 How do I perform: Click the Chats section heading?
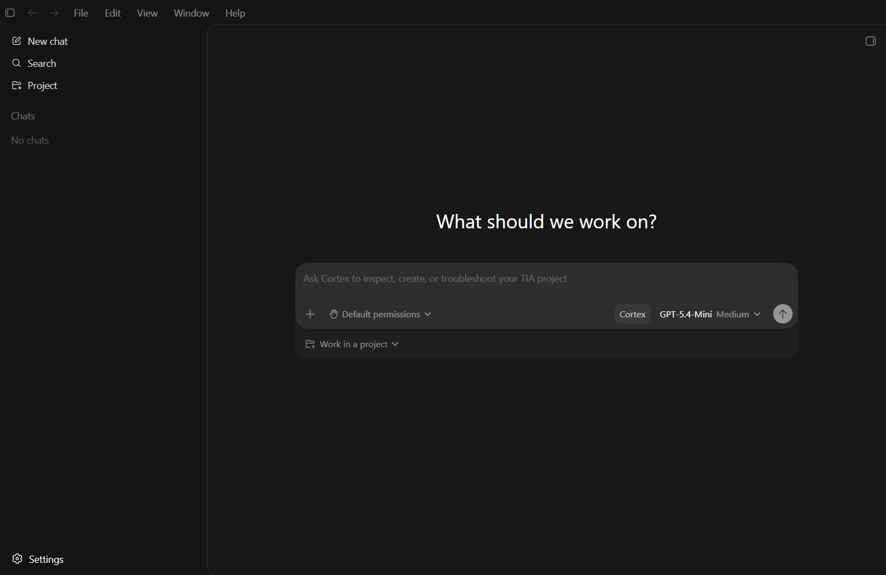pos(23,116)
